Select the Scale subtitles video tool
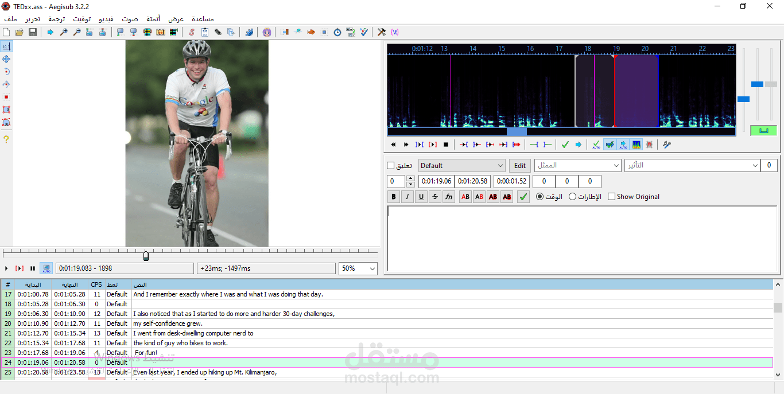The height and width of the screenshot is (394, 784). pos(6,97)
